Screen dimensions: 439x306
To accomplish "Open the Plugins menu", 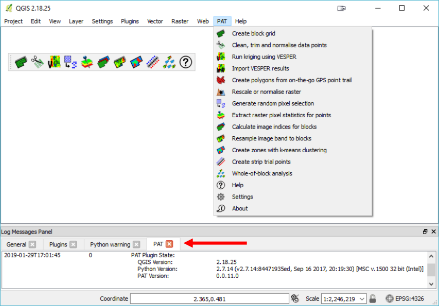I will [130, 21].
